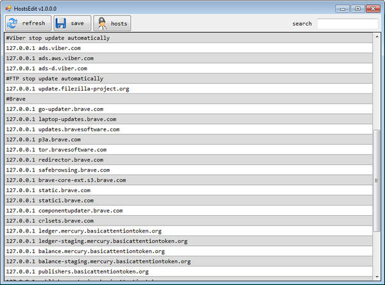Select the 'brave-core-ext.s3.brave.com' row
The height and width of the screenshot is (285, 385).
click(188, 181)
